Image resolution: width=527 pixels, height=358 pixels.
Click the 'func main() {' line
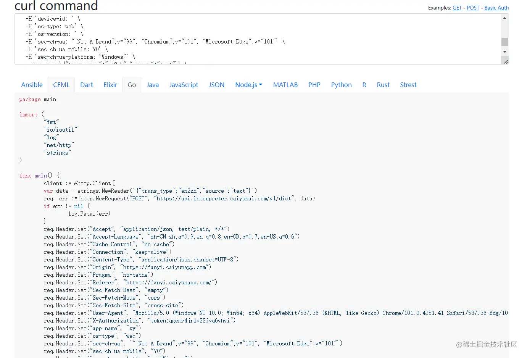tap(40, 176)
